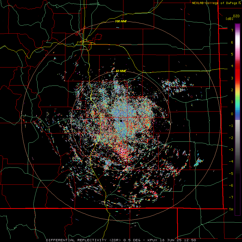Click the 0 tick label on the color scale
This screenshot has width=242, height=242.
pos(232,114)
